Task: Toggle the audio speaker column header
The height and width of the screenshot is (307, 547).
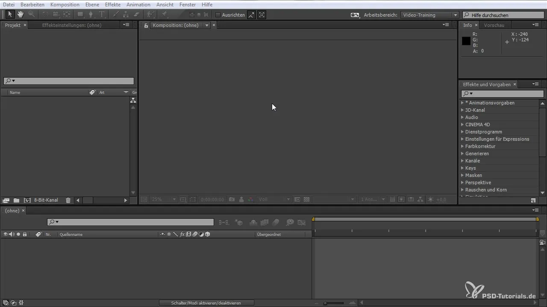Action: [x=12, y=234]
